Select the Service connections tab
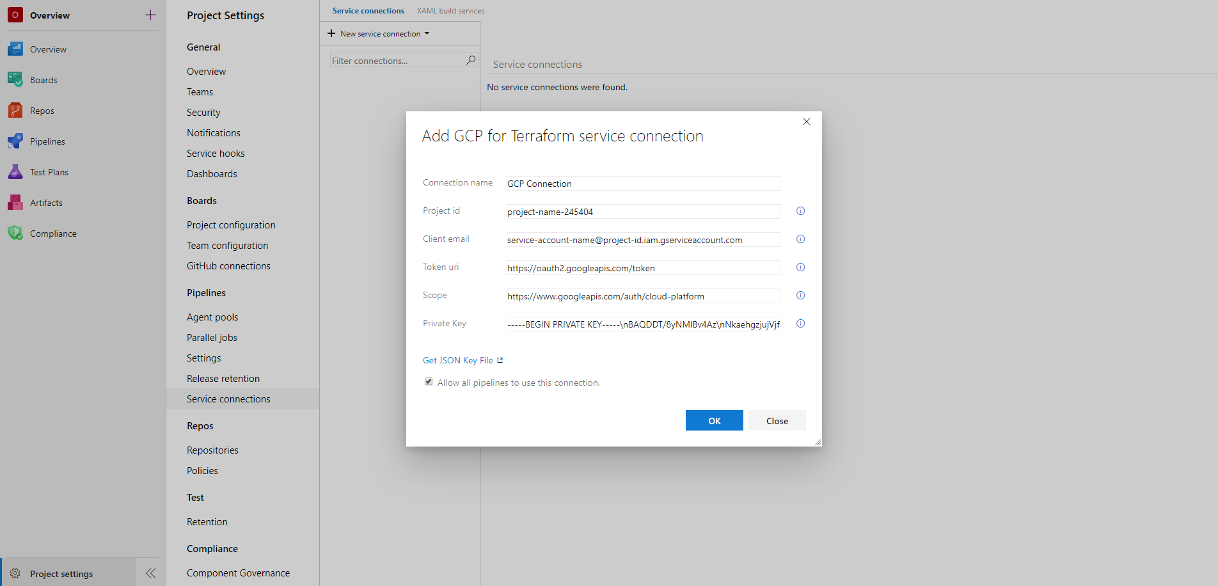1218x586 pixels. pos(368,10)
